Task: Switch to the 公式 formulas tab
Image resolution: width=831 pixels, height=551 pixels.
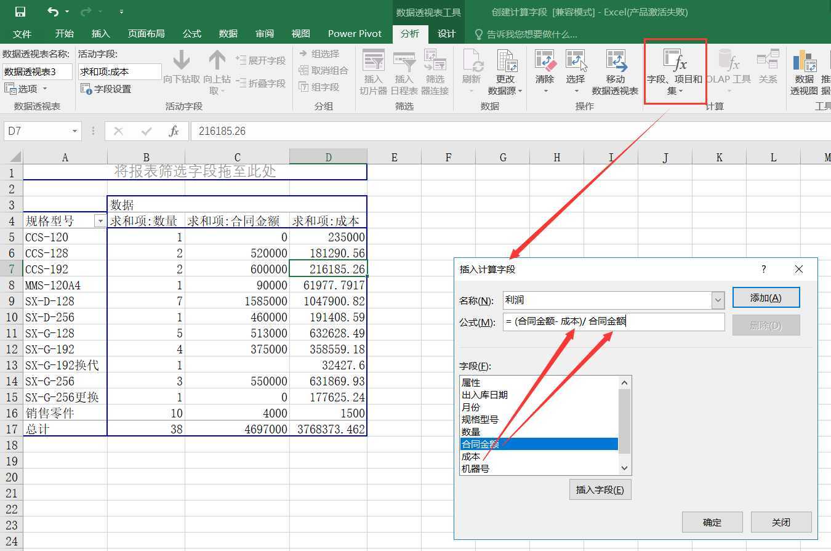Action: (x=192, y=34)
